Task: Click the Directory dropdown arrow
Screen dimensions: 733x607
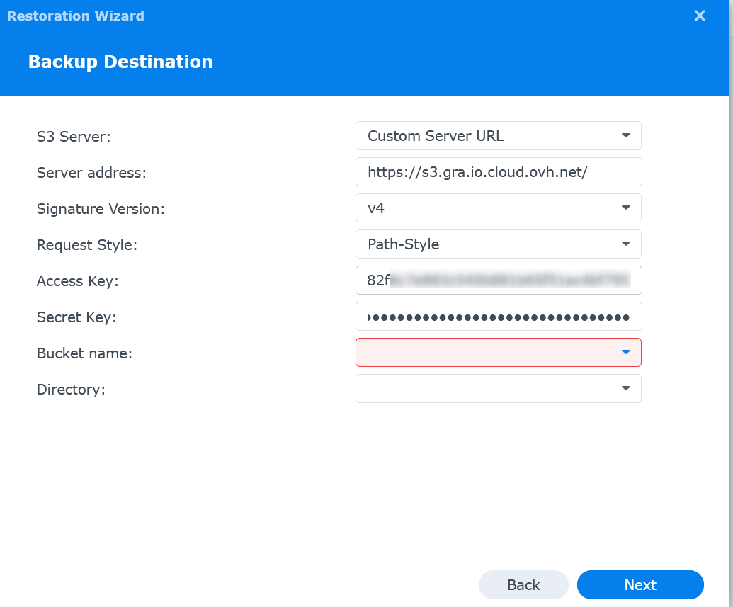Action: (x=625, y=388)
